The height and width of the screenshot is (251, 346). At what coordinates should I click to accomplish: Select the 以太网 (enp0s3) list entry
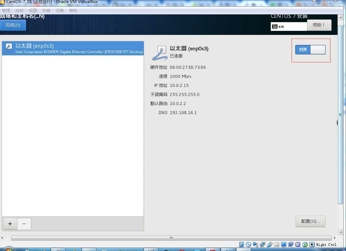pyautogui.click(x=73, y=48)
